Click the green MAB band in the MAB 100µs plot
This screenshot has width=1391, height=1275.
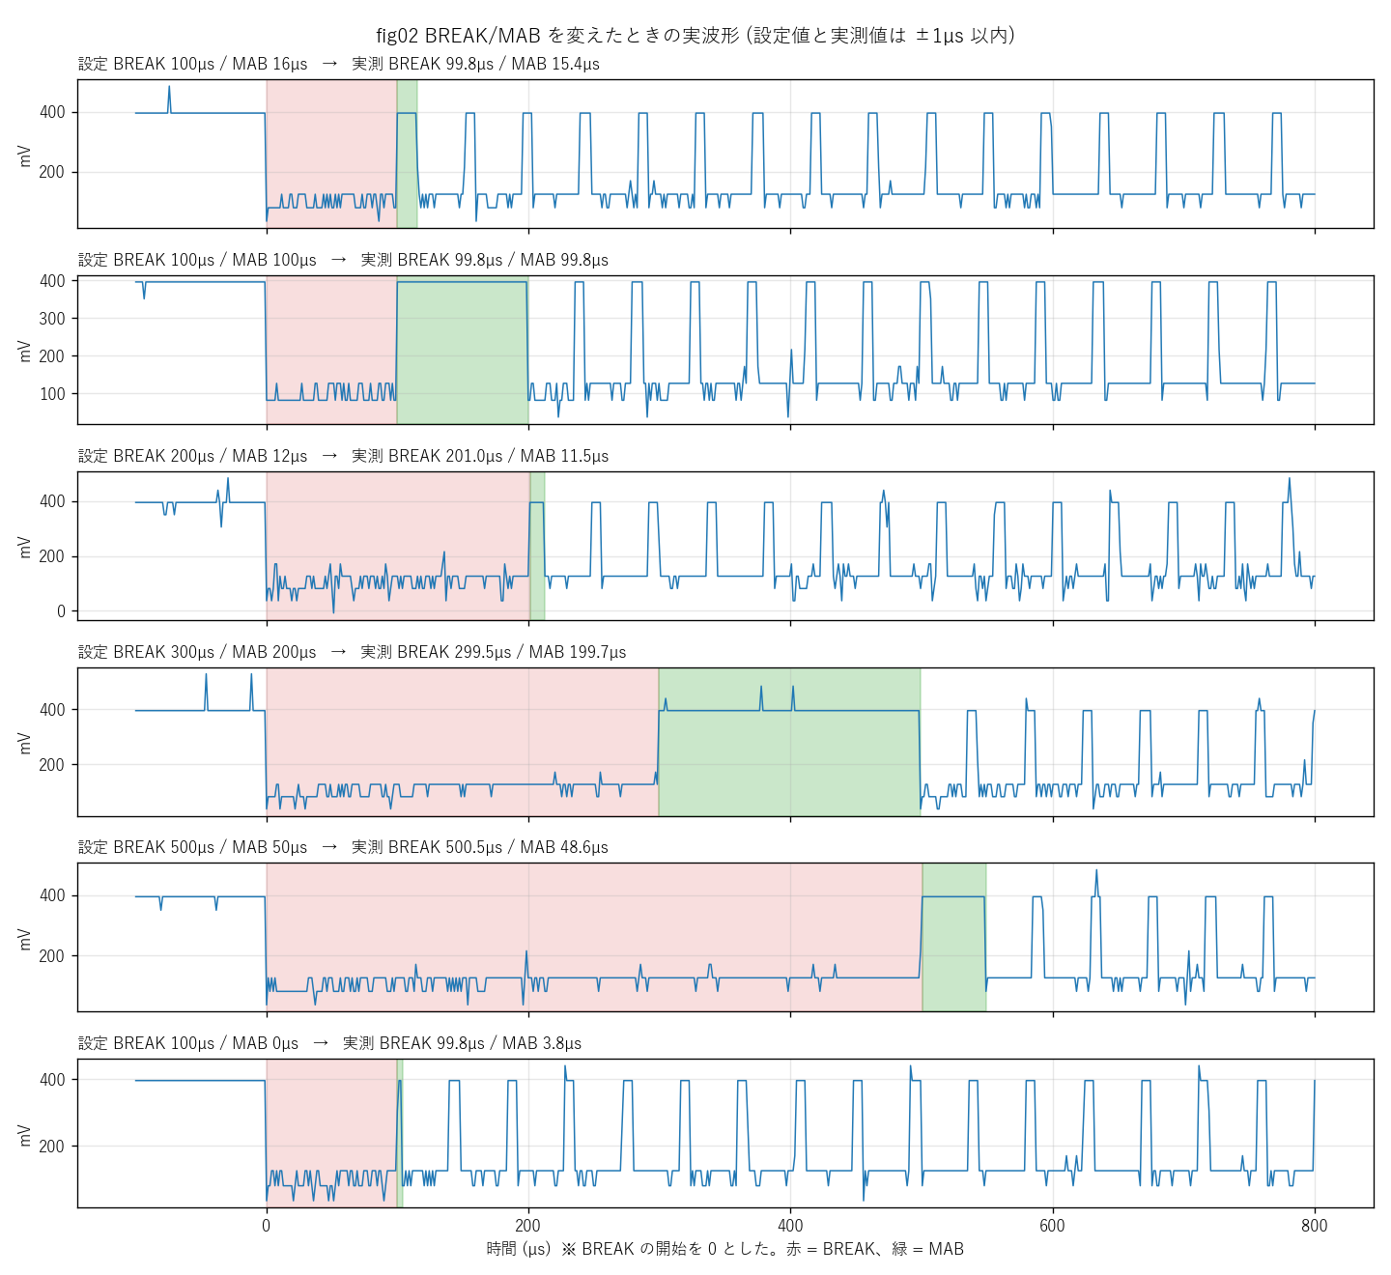point(463,350)
